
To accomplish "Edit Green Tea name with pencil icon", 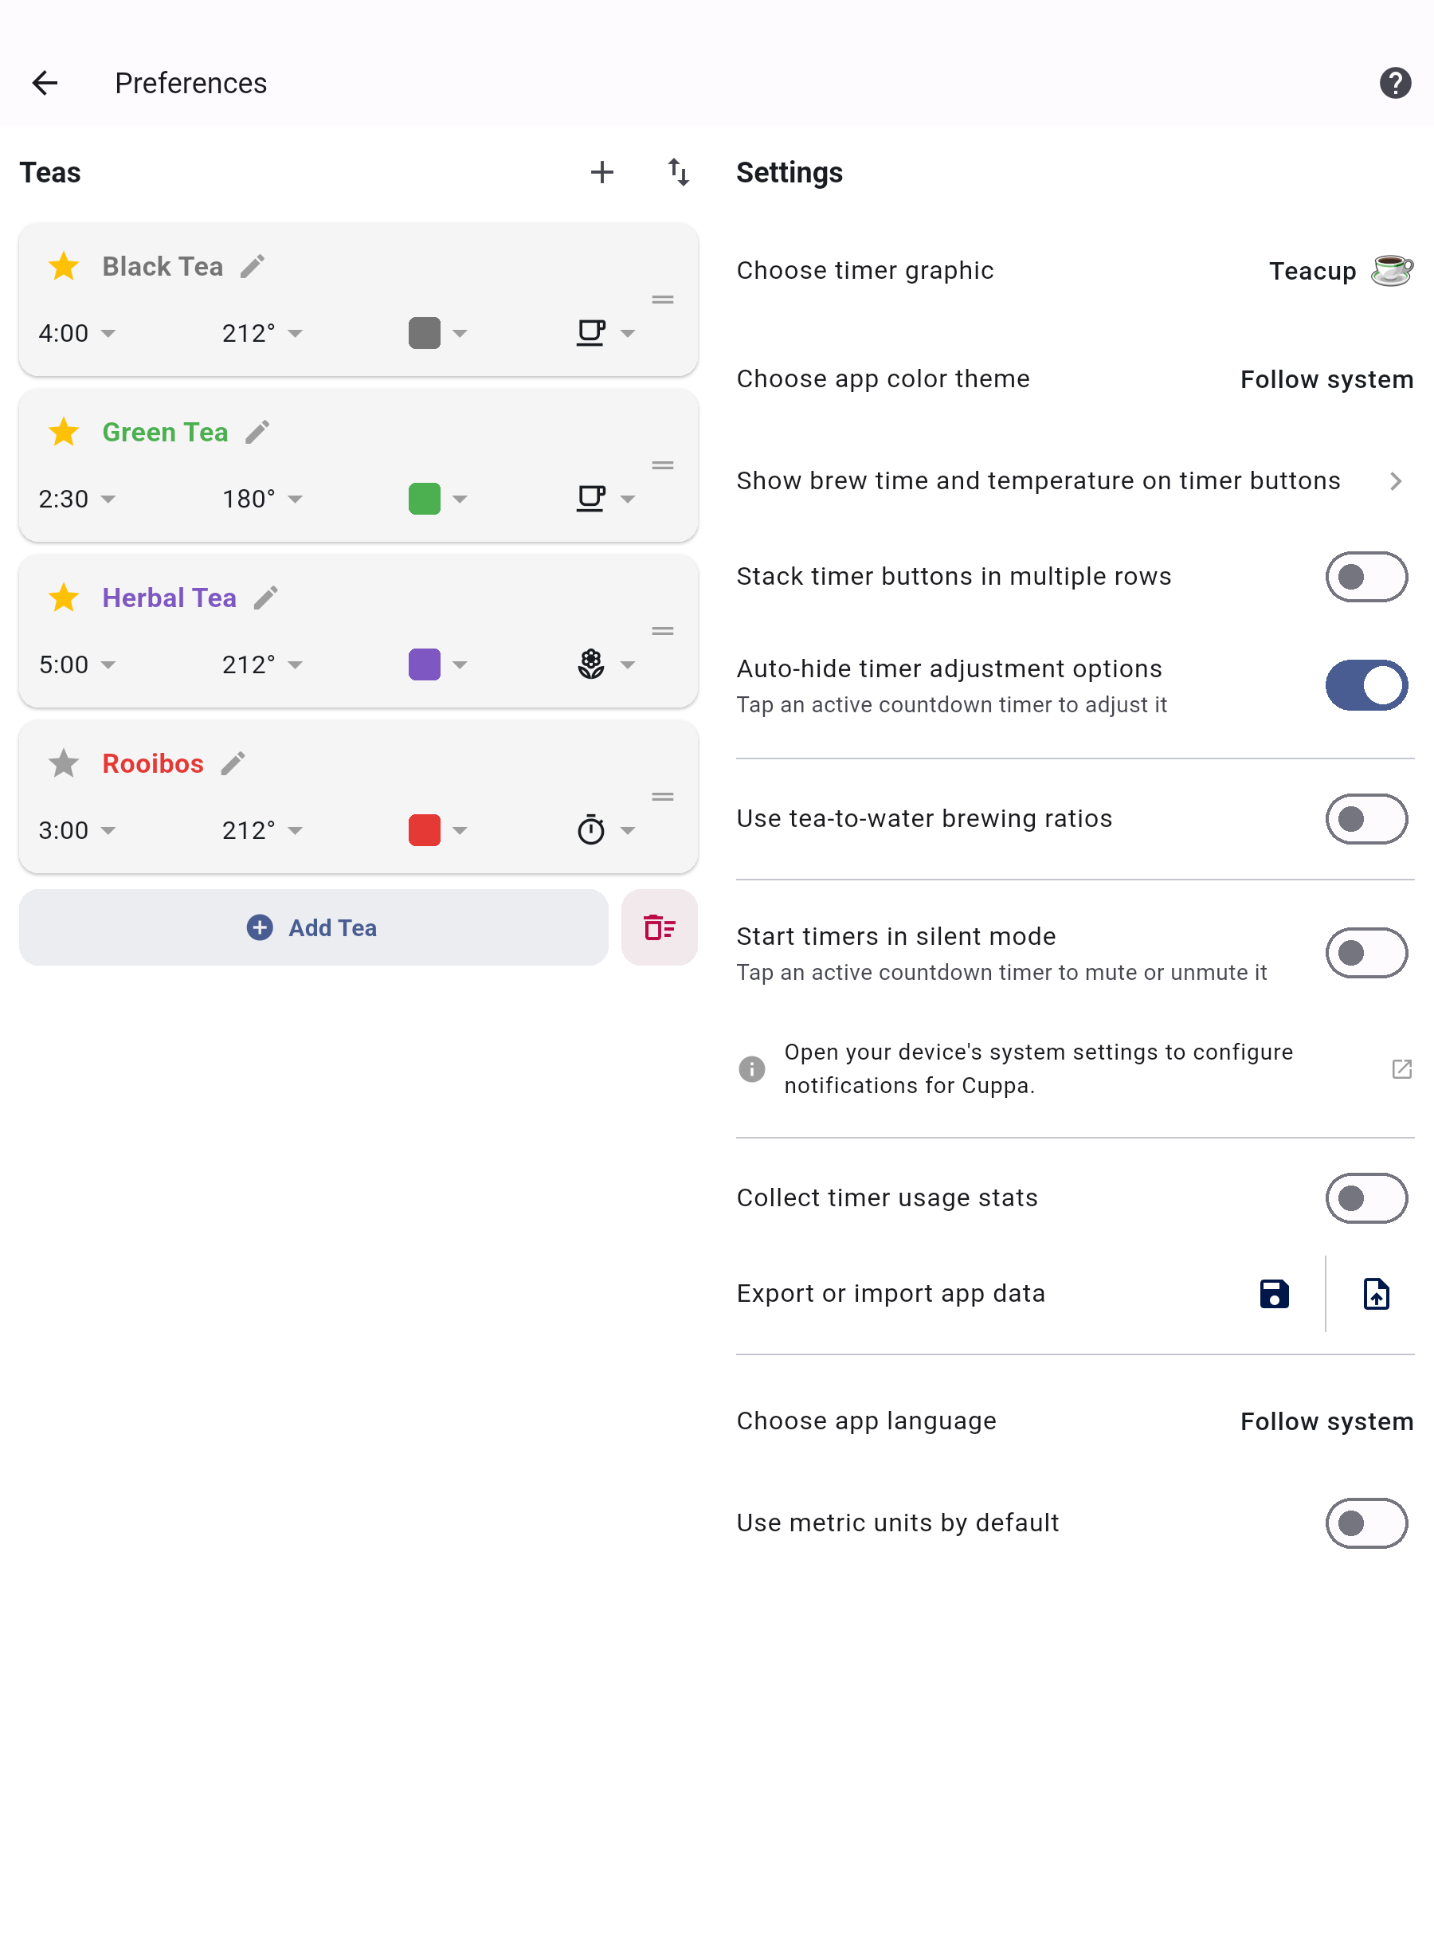I will point(257,432).
